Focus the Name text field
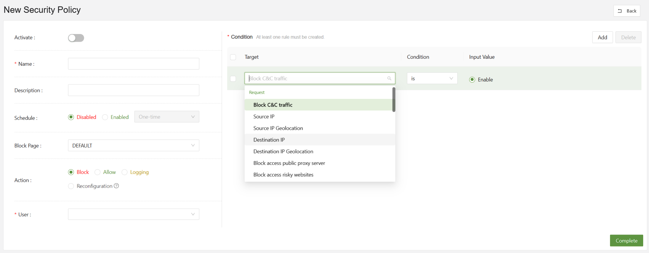Screen dimensions: 649x253 pyautogui.click(x=133, y=64)
